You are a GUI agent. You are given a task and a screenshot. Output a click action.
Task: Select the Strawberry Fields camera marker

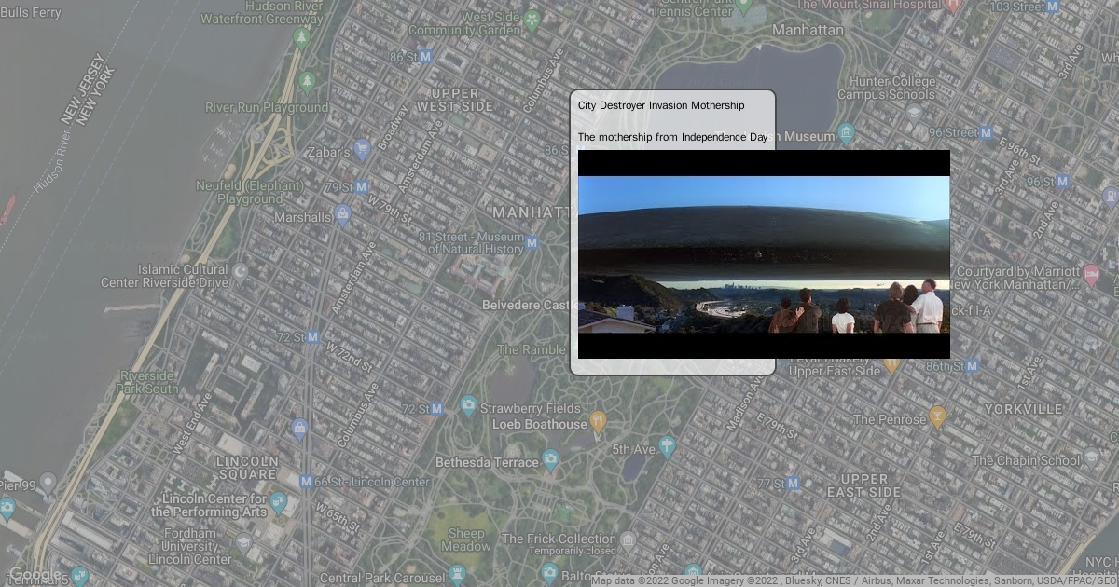click(468, 406)
